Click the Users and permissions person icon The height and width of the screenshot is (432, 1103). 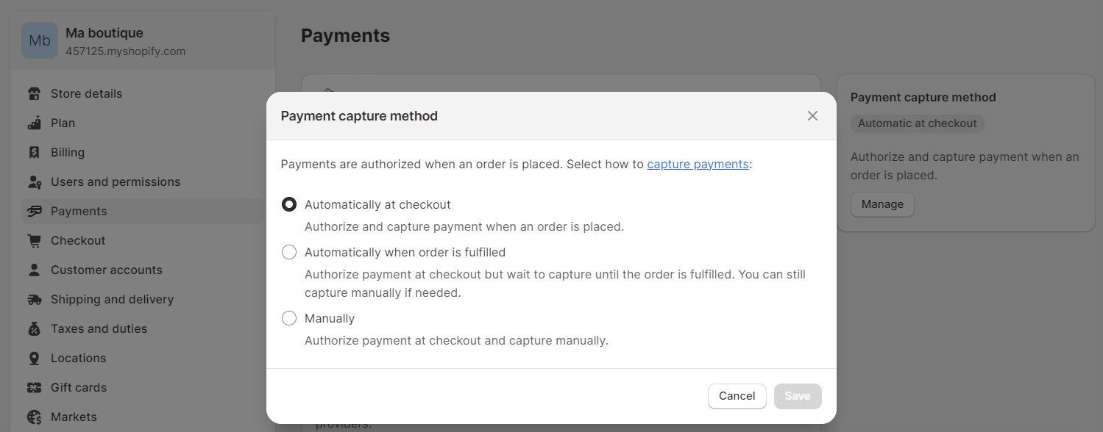[34, 181]
